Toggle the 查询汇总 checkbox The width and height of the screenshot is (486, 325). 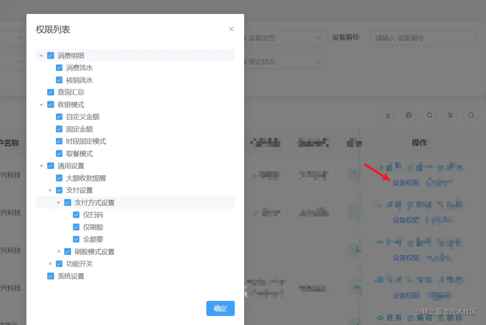coord(51,92)
